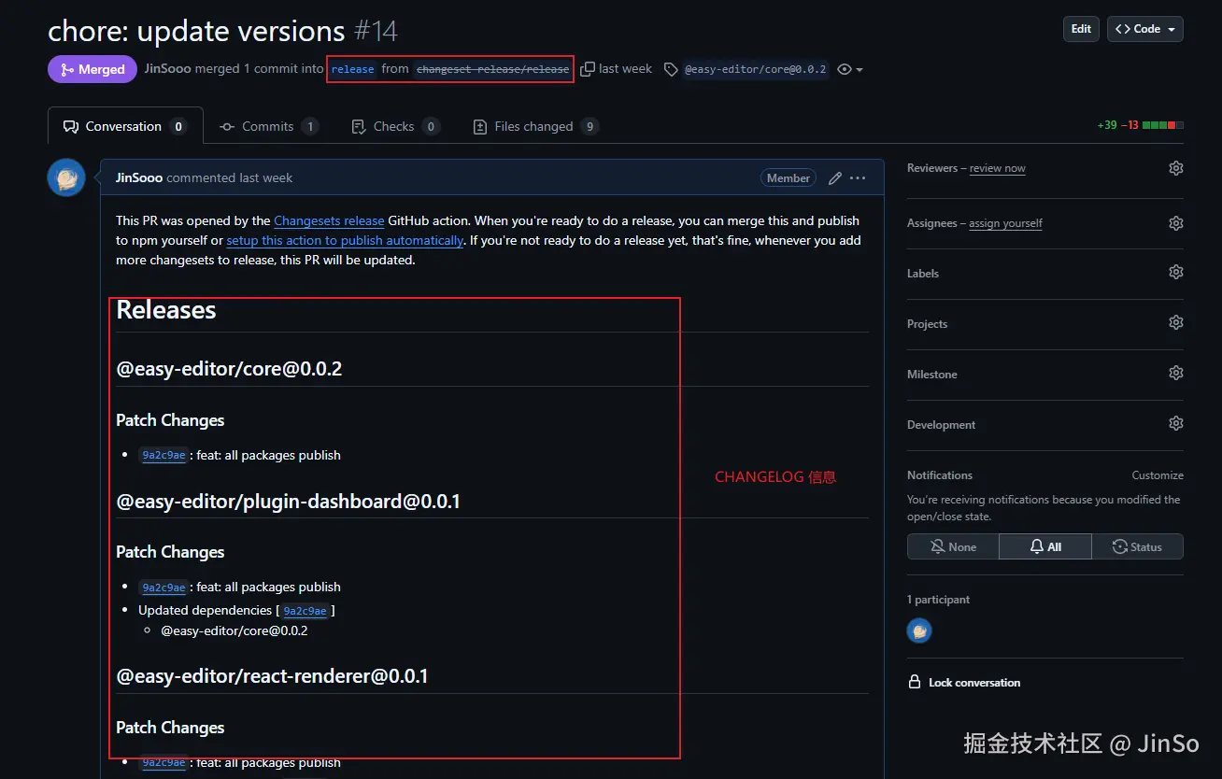Open the Milestone gear settings
The image size is (1222, 779).
click(x=1175, y=373)
